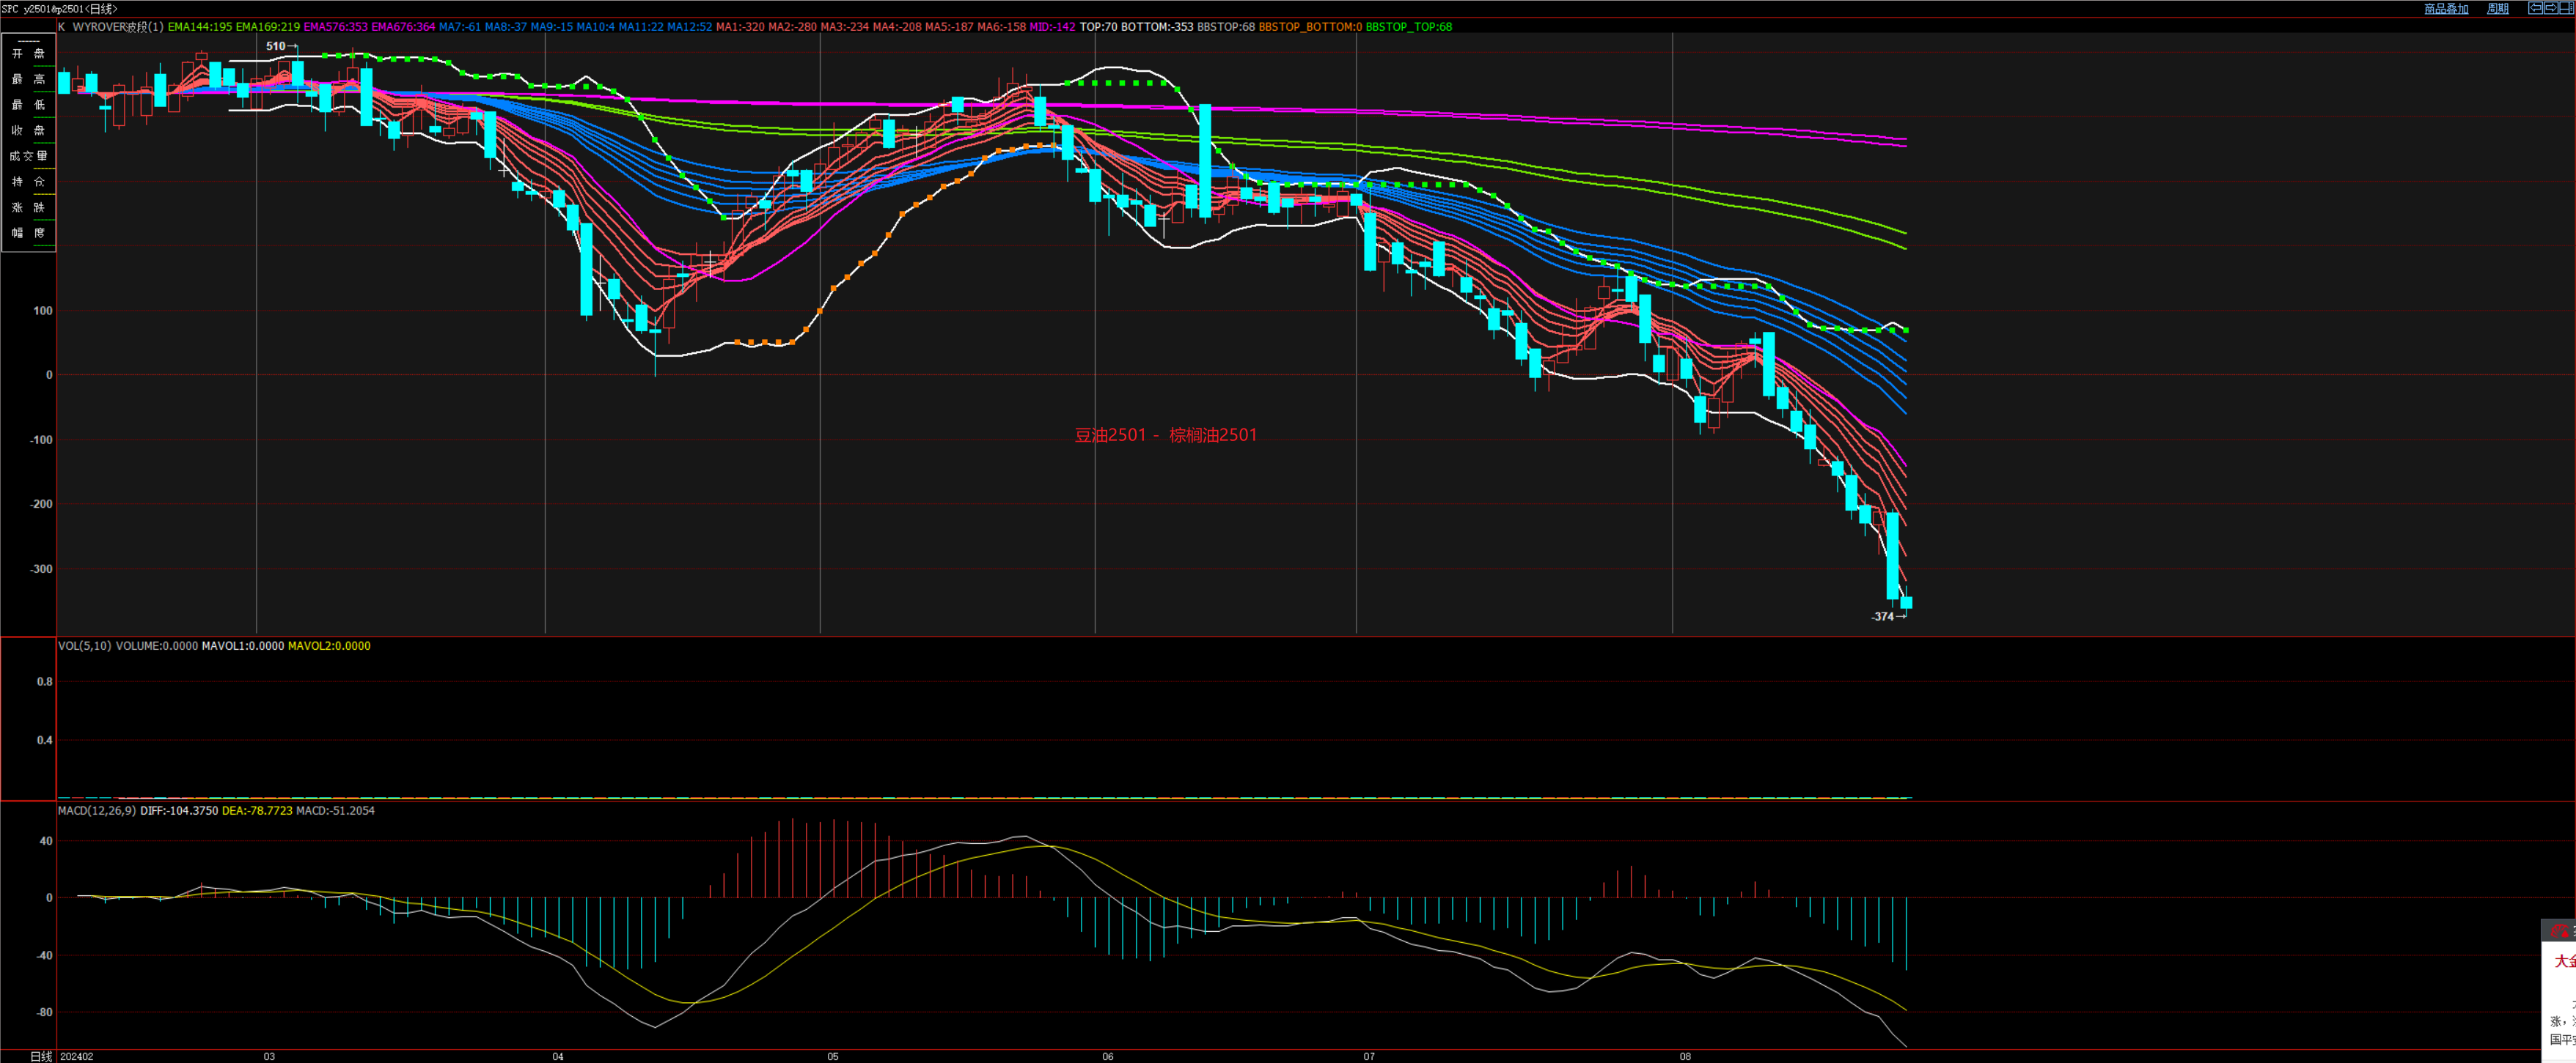Click the 大金 red headline in popup
The height and width of the screenshot is (1063, 2576).
click(2564, 961)
